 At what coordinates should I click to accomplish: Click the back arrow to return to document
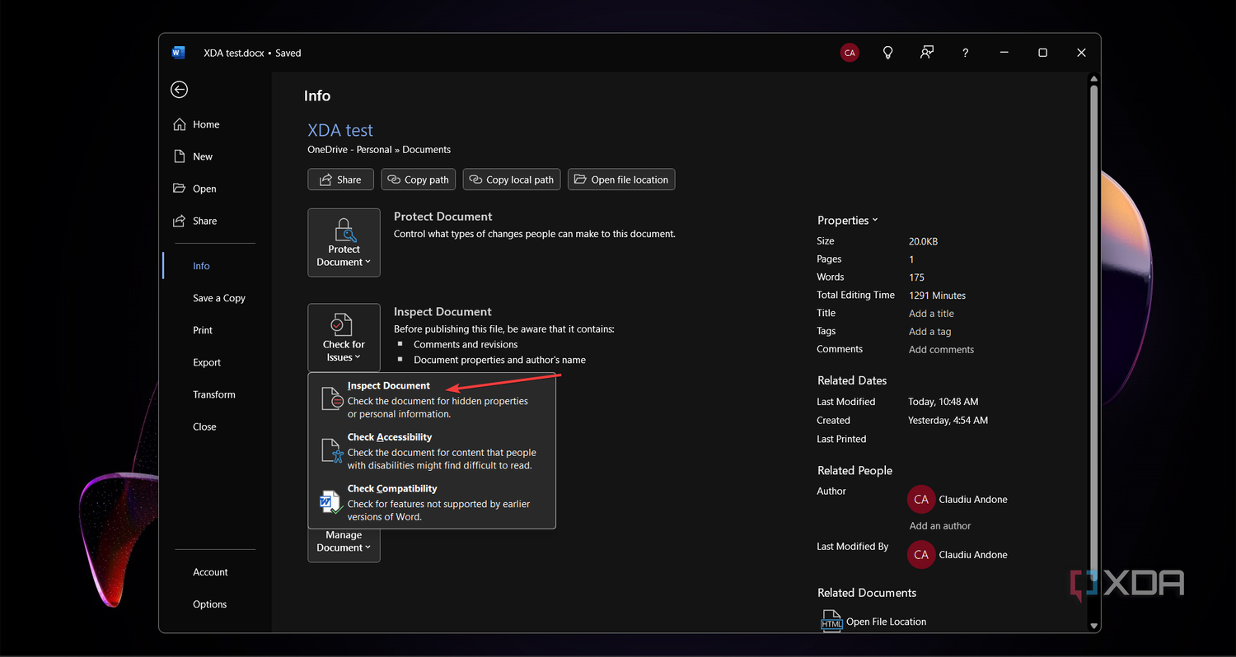179,90
